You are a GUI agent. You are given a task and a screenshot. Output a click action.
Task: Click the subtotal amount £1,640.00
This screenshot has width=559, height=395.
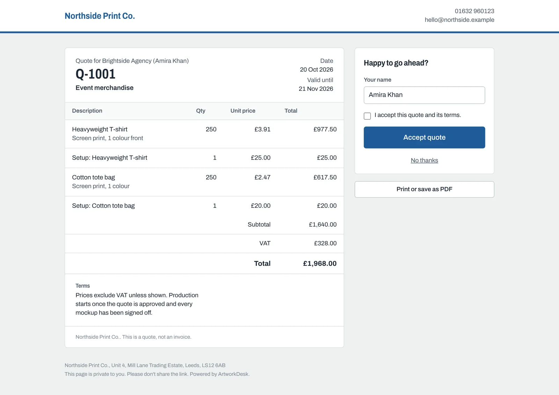(322, 225)
